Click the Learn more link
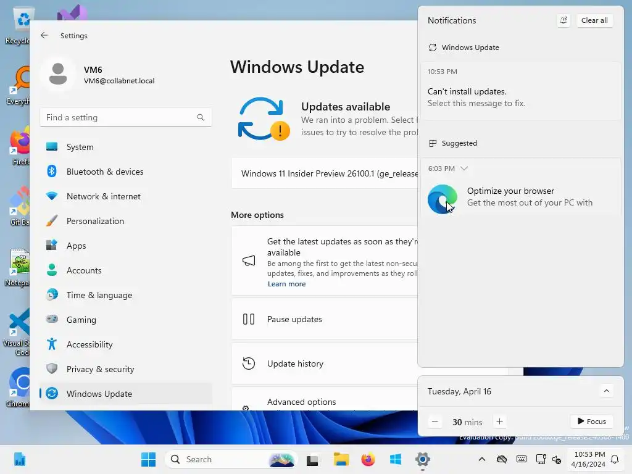Image resolution: width=632 pixels, height=474 pixels. (x=286, y=284)
